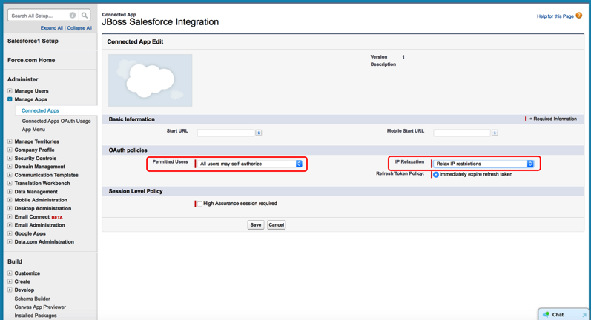The height and width of the screenshot is (320, 591).
Task: Expand Security Controls node
Action: pos(10,158)
